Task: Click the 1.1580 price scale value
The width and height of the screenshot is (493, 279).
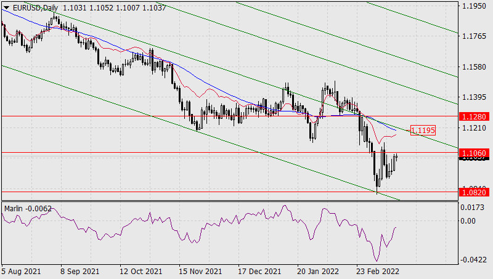Action: [474, 67]
